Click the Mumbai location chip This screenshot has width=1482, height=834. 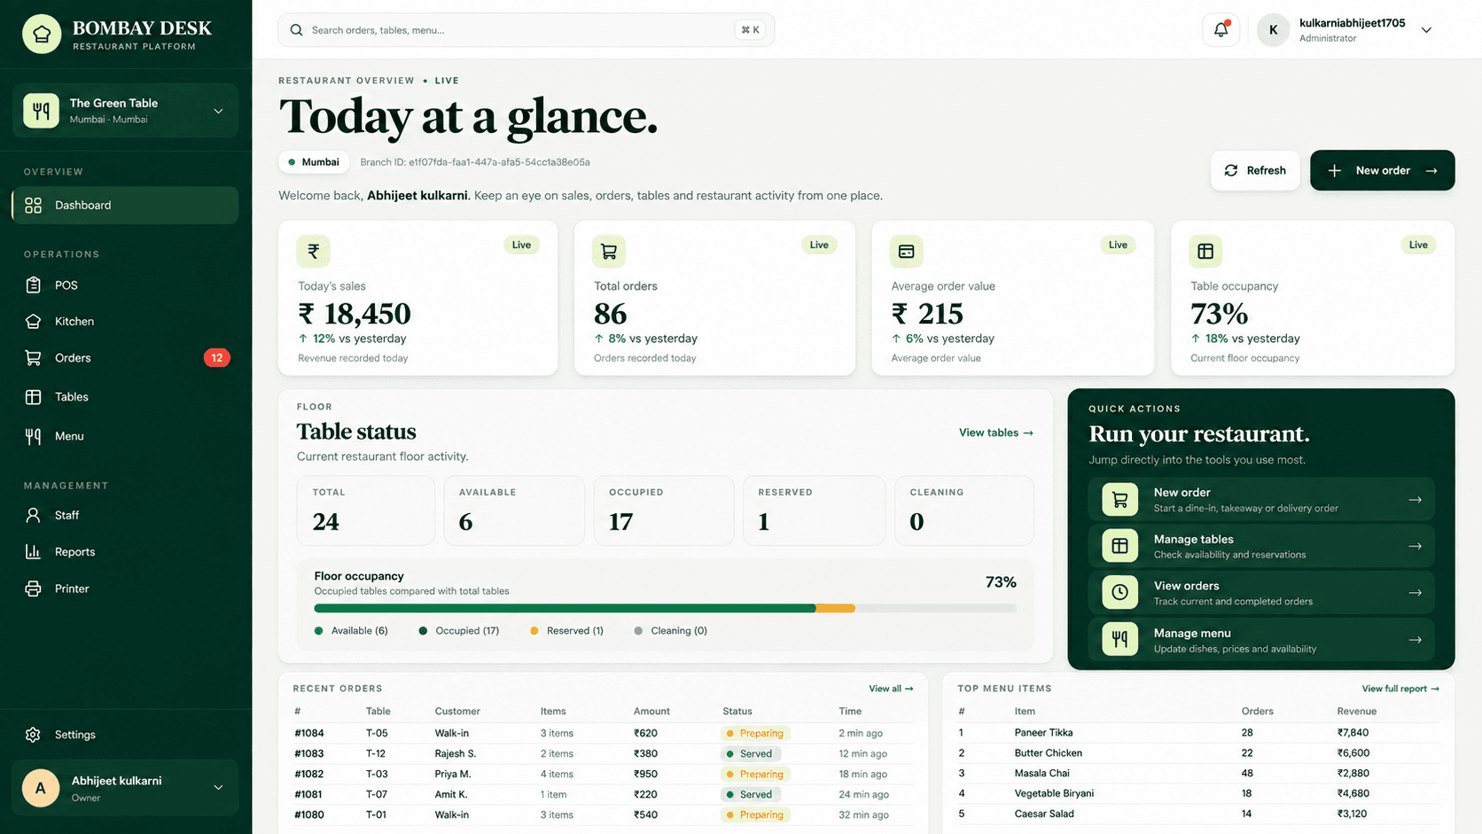point(313,162)
